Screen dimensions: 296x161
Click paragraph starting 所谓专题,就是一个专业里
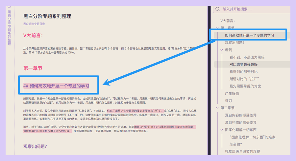(x=110, y=101)
